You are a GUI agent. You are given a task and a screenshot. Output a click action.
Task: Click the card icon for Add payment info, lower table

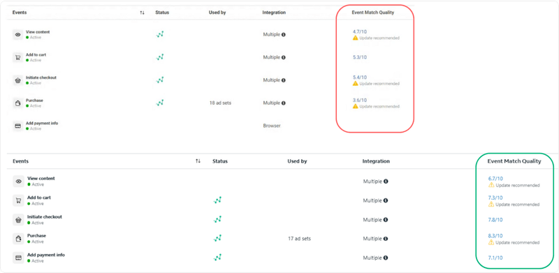[19, 258]
